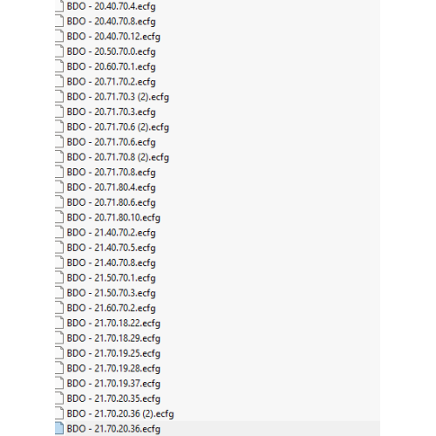Click highlighted file BDO - 21.70.20.36.ecfg
This screenshot has width=436, height=436.
pos(113,430)
